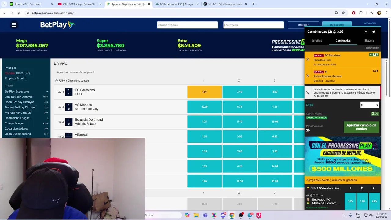Open the Chrome three-dot menu

pos(386,13)
